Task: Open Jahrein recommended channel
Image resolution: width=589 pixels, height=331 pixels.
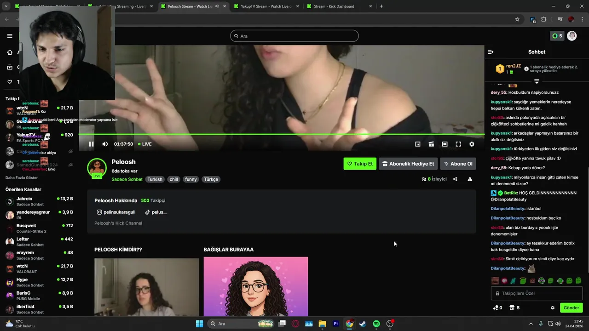Action: (39, 201)
